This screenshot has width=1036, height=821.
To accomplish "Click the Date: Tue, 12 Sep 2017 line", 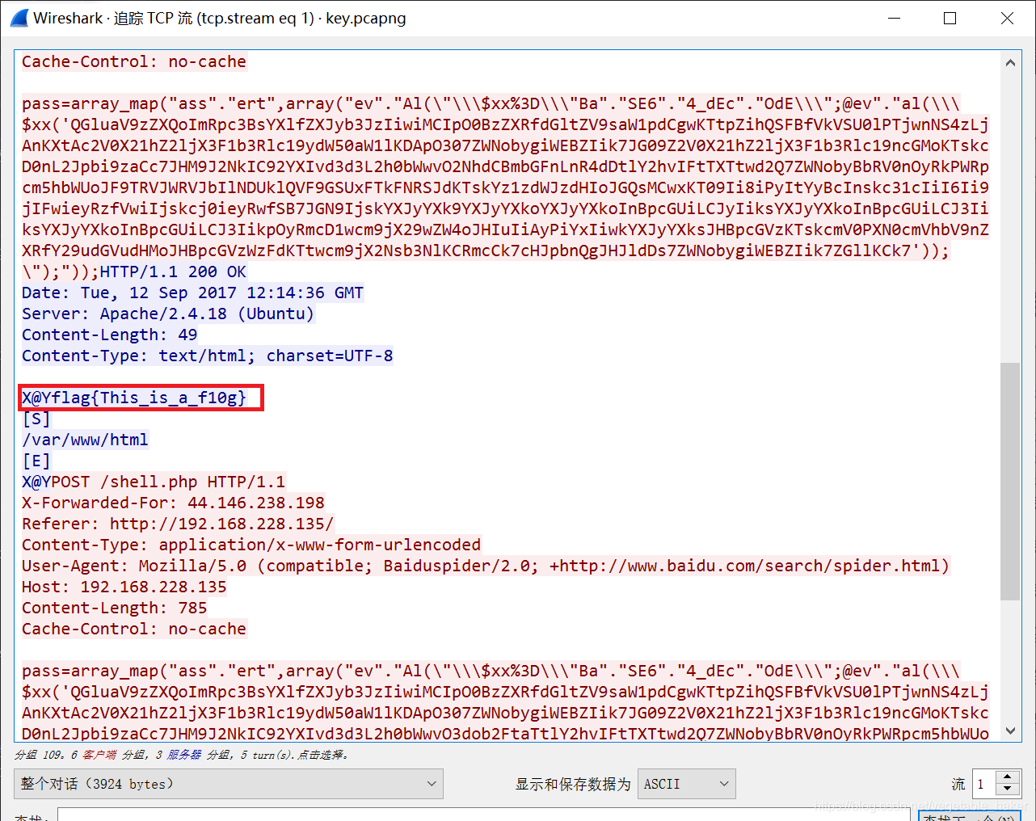I will pos(192,293).
